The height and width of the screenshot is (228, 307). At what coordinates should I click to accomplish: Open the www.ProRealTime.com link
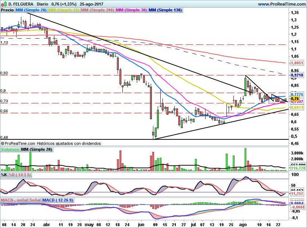pyautogui.click(x=281, y=4)
